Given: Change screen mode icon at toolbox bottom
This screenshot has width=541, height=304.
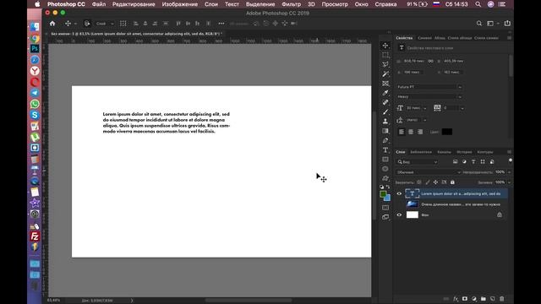Looking at the screenshot, I should (385, 217).
